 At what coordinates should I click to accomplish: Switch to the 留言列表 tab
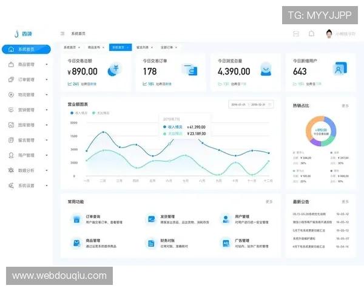[x=143, y=47]
